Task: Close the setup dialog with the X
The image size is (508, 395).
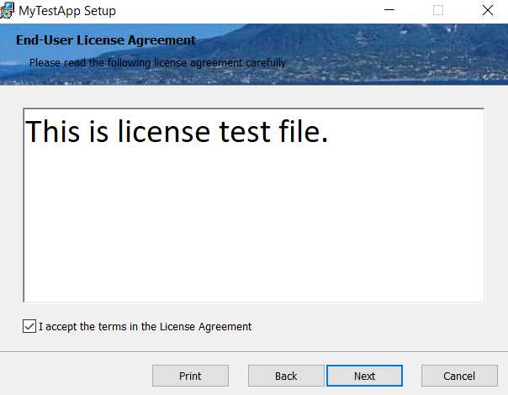Action: click(488, 10)
